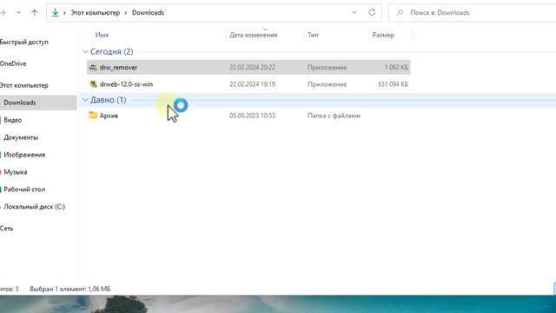Collapse the 'Сегодня (2)' group
This screenshot has width=556, height=313.
click(85, 52)
